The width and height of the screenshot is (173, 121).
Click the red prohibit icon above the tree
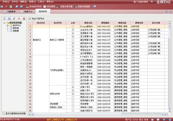point(24,19)
